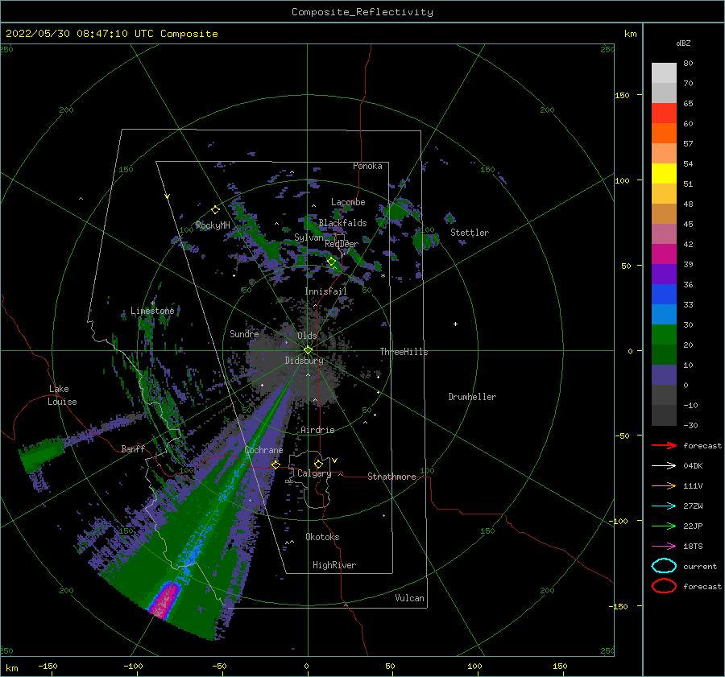
Task: Click the Sylvan label
Action: 309,237
